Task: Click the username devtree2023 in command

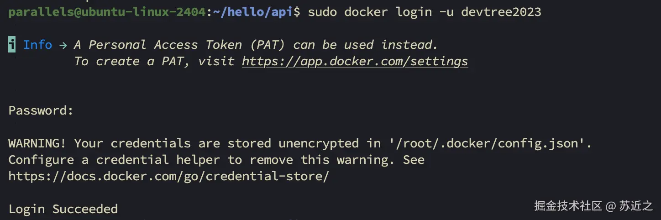Action: (x=501, y=12)
